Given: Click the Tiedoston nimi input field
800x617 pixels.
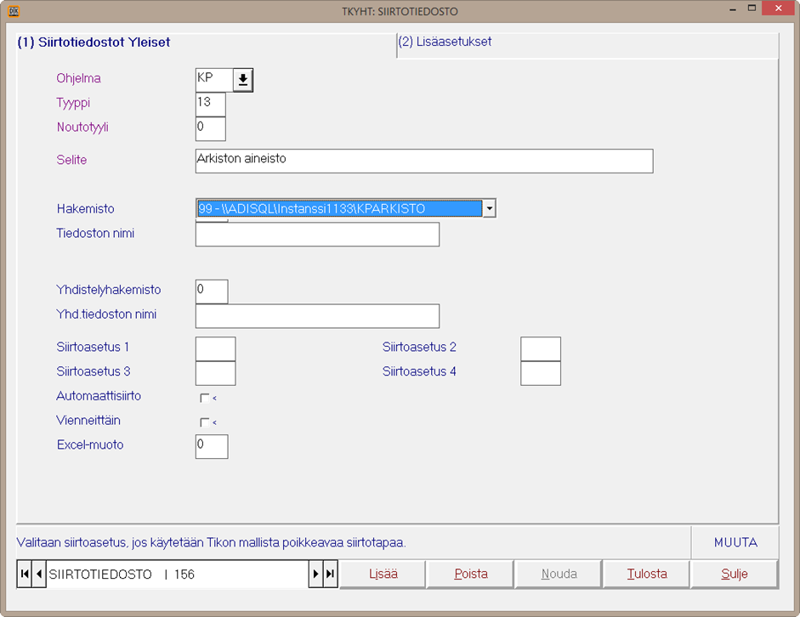Looking at the screenshot, I should click(317, 235).
